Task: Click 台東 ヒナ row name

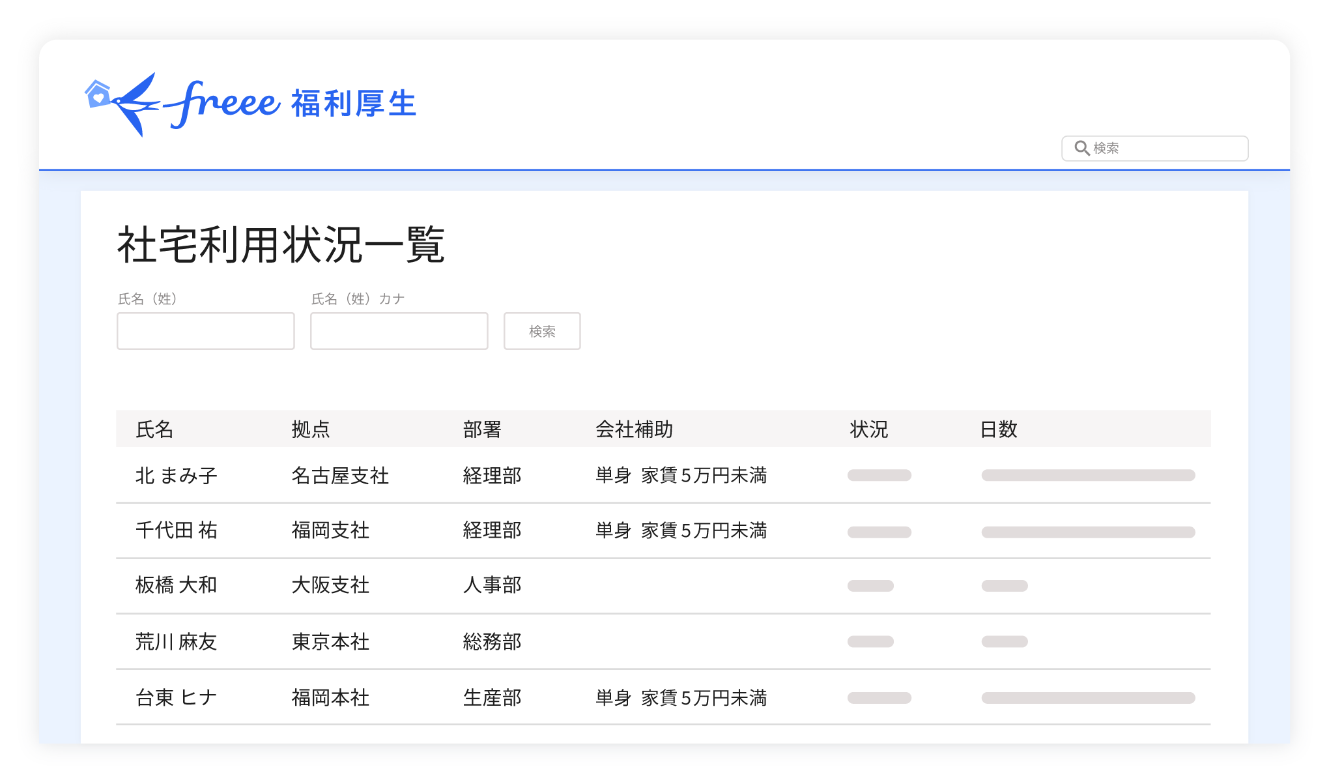Action: click(x=176, y=698)
